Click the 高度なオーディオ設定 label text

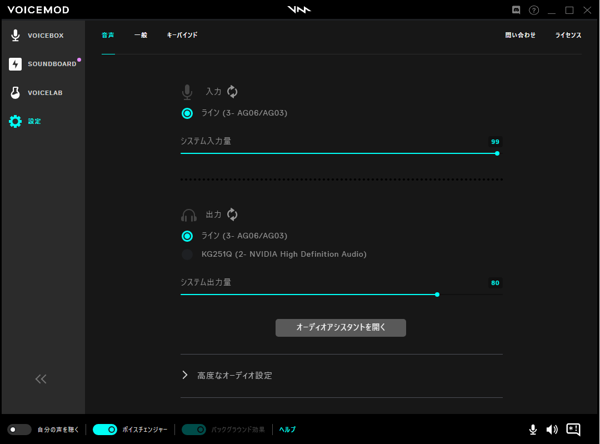pos(234,376)
